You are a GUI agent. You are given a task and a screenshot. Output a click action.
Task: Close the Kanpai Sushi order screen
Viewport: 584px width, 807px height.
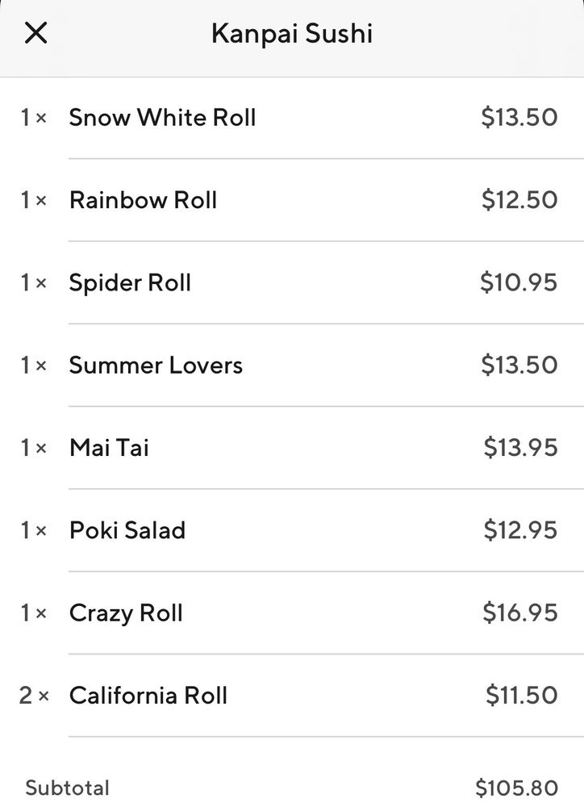click(36, 34)
